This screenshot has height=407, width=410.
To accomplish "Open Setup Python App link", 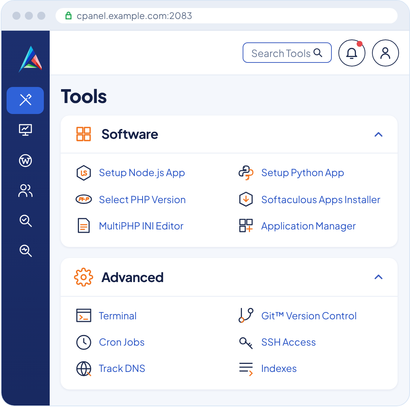I will click(303, 173).
